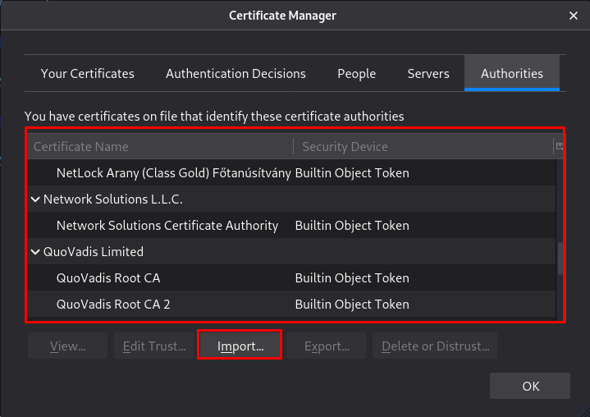Screen dimensions: 590x417
Task: Open the column picker icon in table header
Action: tap(560, 146)
